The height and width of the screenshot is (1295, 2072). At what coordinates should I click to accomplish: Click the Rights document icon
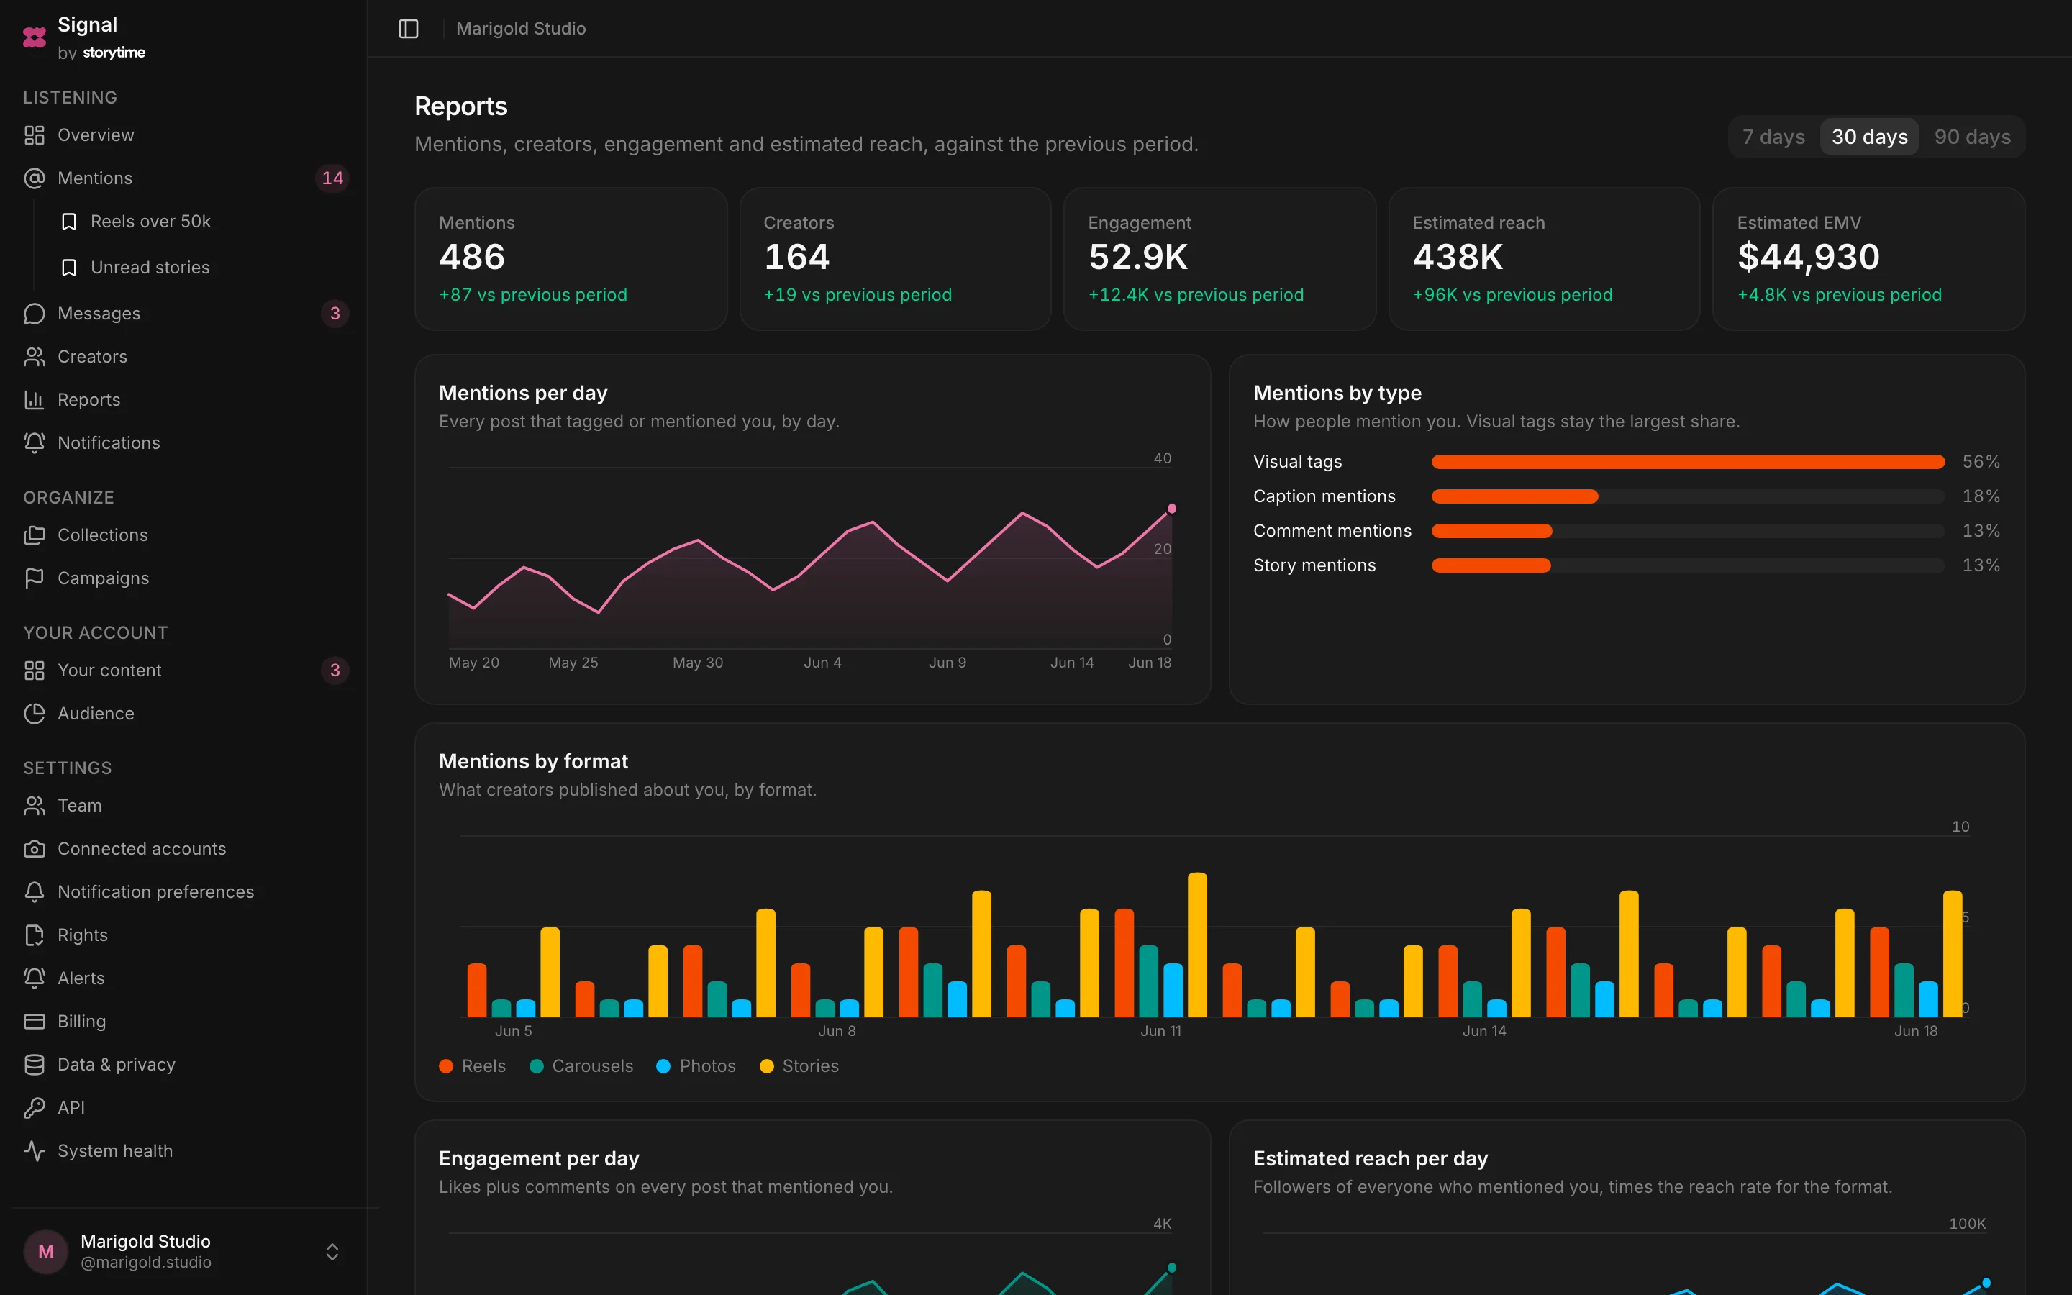point(35,935)
